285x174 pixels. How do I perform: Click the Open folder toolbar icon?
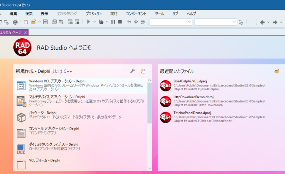coord(33,22)
